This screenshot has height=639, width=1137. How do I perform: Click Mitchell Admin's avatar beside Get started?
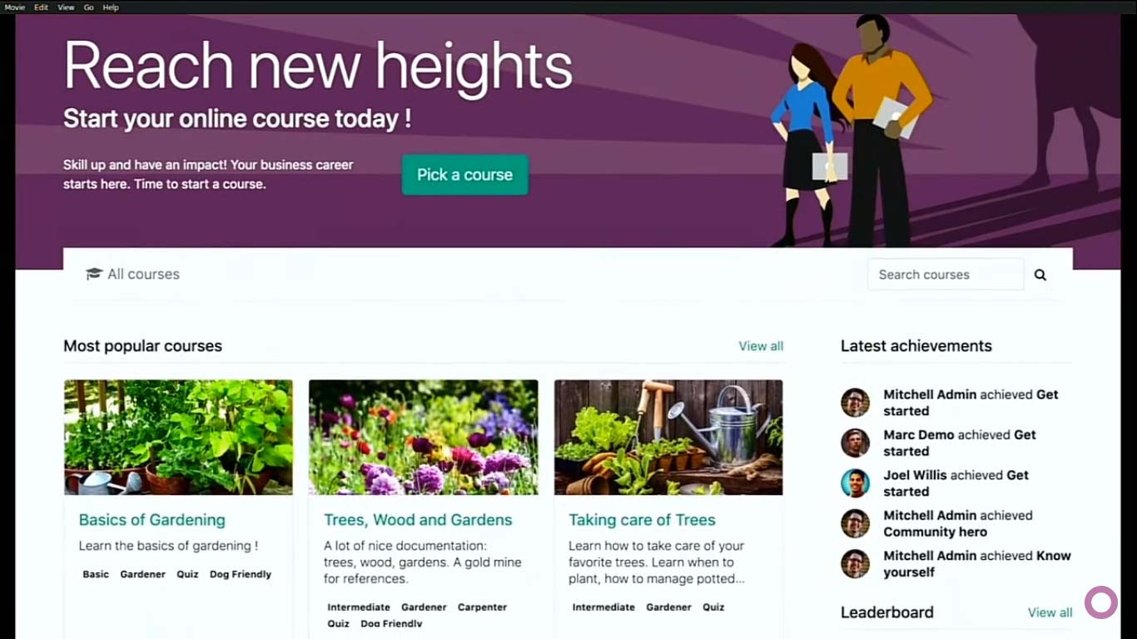click(x=855, y=403)
